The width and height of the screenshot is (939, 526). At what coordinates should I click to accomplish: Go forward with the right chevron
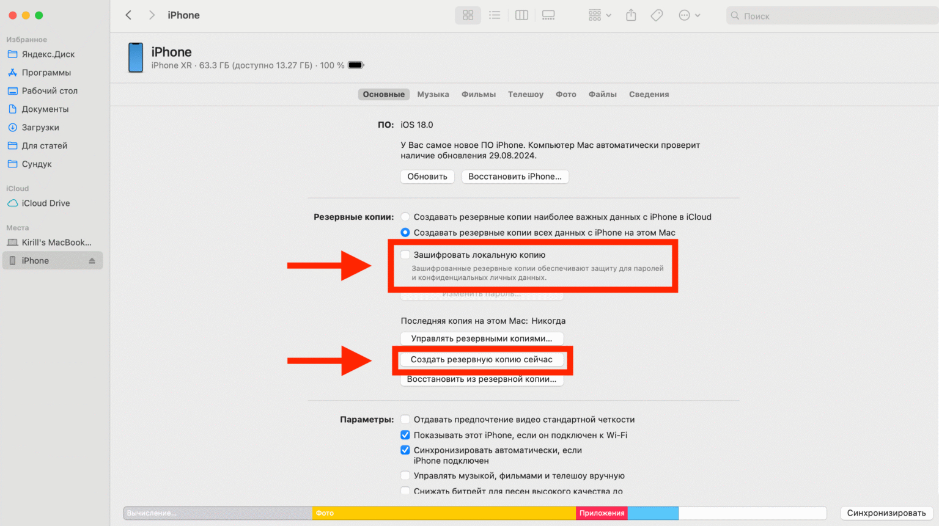[x=152, y=15]
